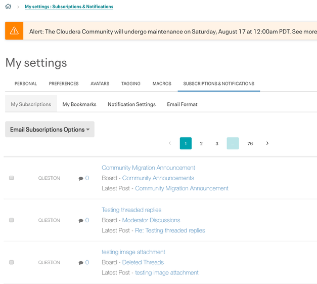Viewport: 317px width, 284px height.
Task: Tick the Testing threaded replies checkbox
Action: pos(12,220)
